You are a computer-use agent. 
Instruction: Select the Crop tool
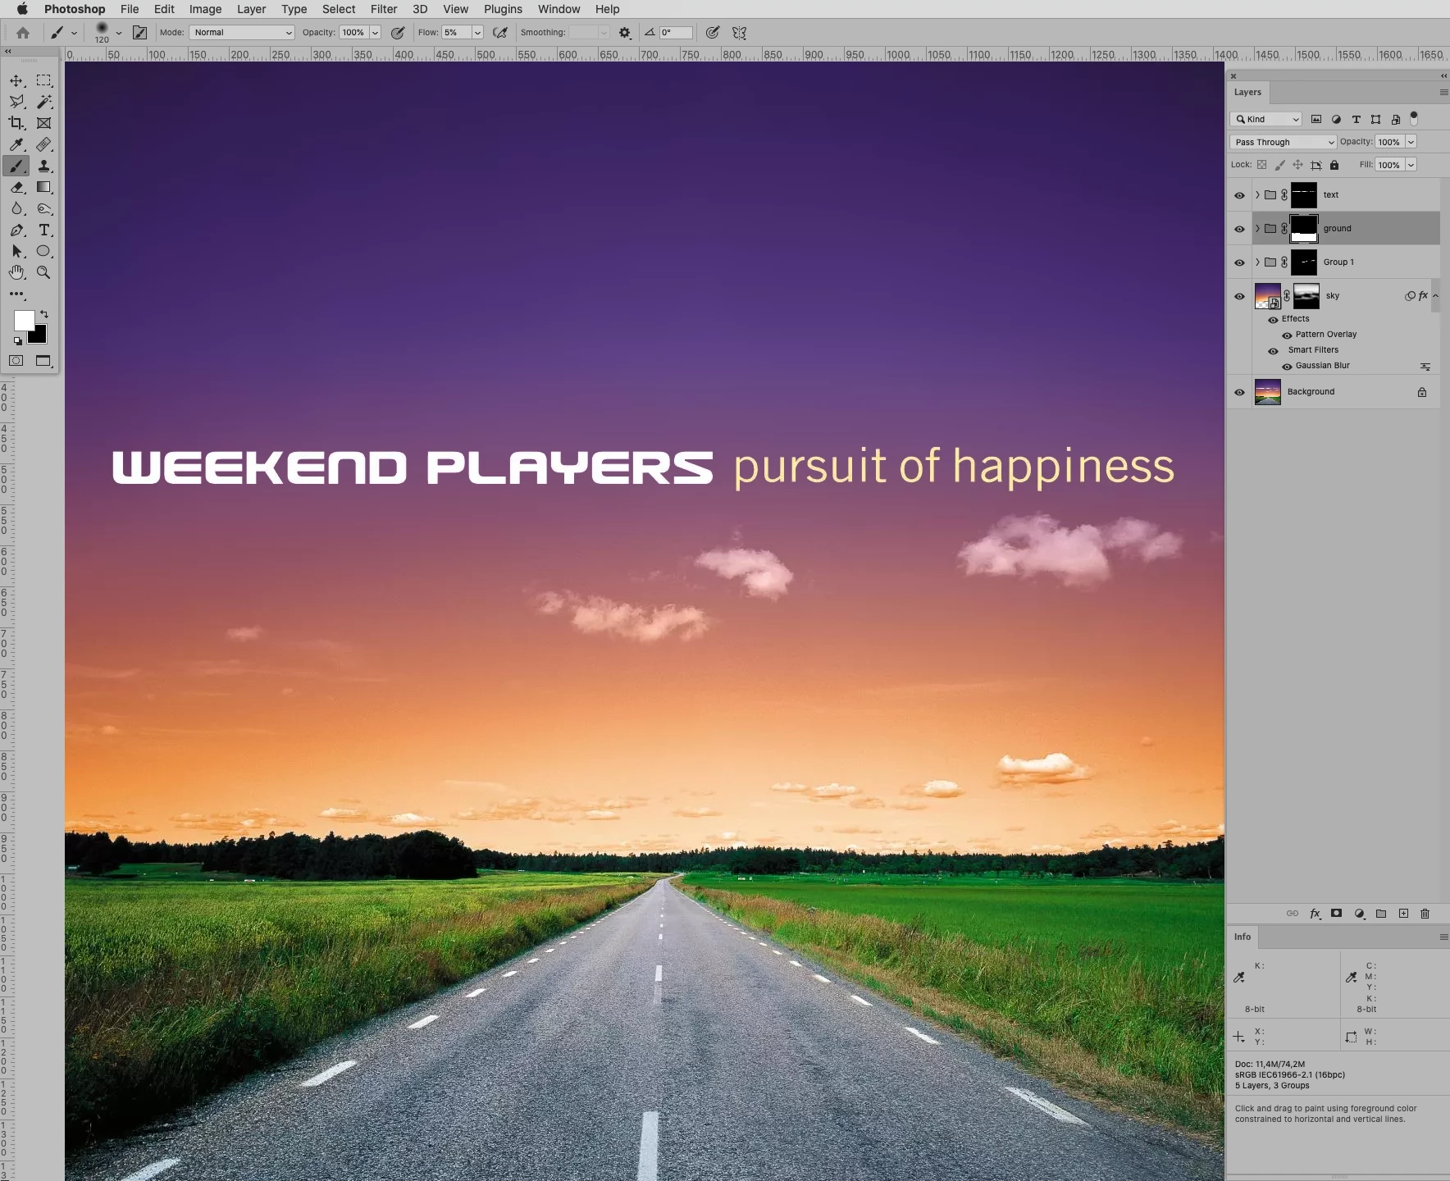pos(16,123)
